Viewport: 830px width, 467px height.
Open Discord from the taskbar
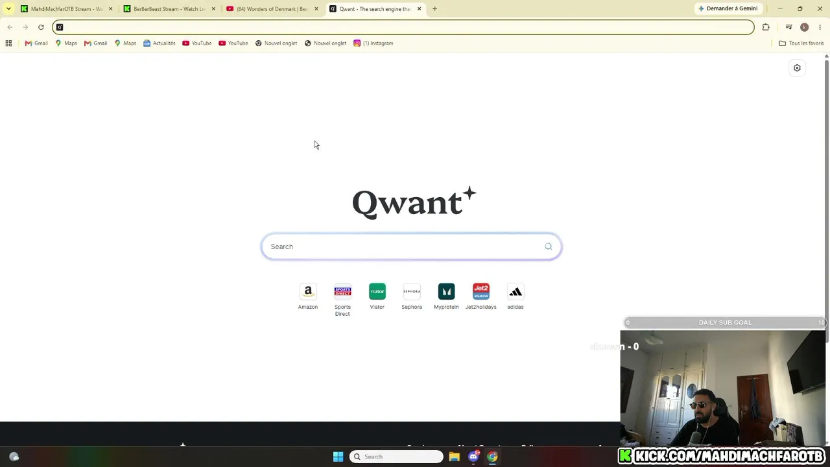tap(473, 457)
